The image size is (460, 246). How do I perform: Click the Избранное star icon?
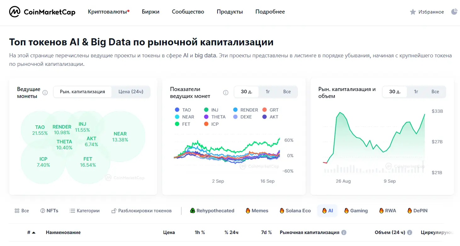click(x=413, y=12)
